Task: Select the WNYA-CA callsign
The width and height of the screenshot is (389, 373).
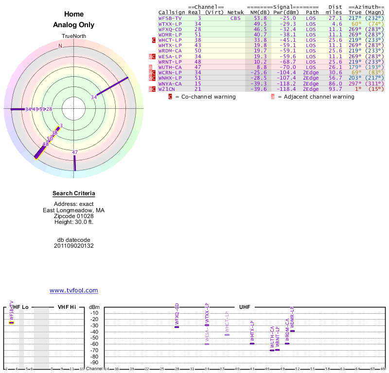Action: 170,84
